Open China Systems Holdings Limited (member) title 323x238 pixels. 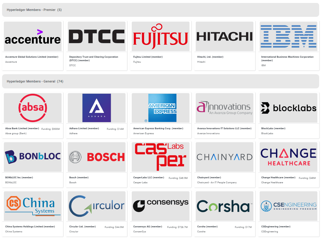tap(30, 226)
